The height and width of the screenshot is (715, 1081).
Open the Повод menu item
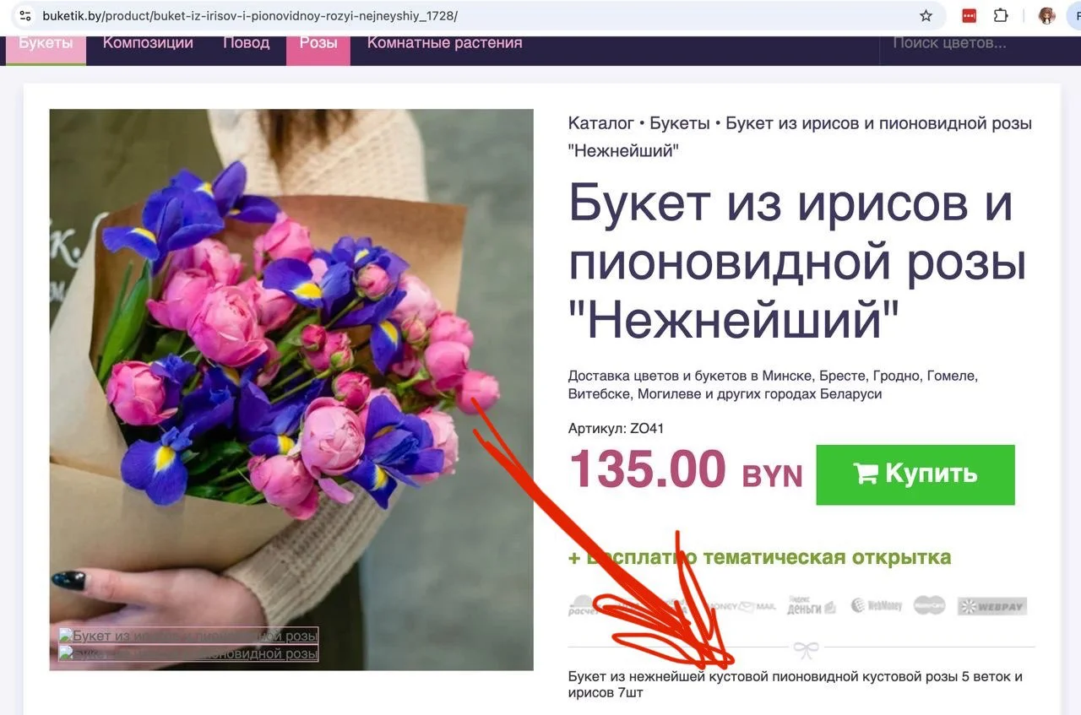[x=246, y=43]
